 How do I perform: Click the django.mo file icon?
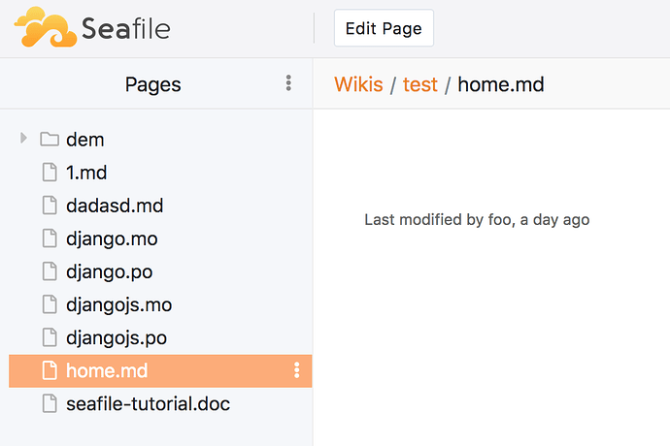coord(50,239)
